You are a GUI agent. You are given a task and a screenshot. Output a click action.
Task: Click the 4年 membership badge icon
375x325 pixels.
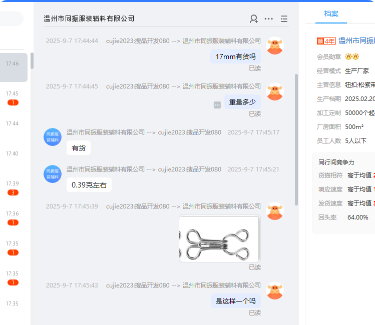point(326,41)
